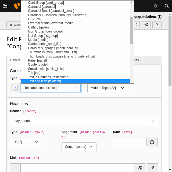Image resolution: width=172 pixels, height=172 pixels.
Task: Choose Social Links option
Action: coord(76,69)
